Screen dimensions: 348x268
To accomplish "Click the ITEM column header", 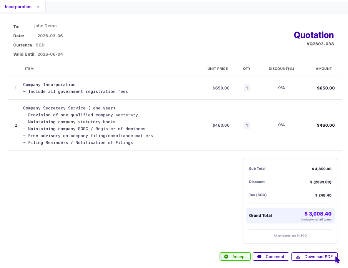I will pos(29,69).
